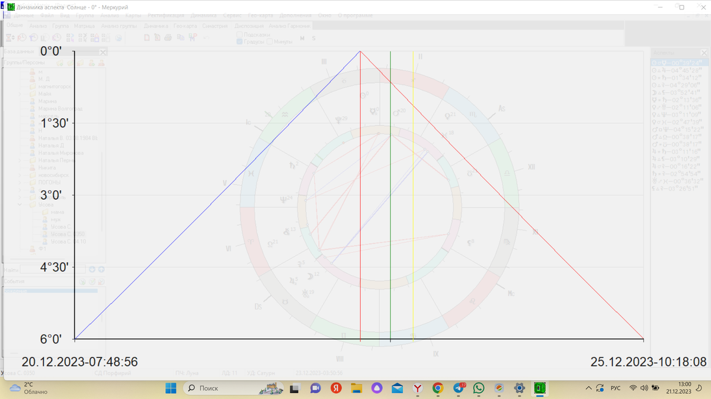
Task: Open WhatsApp from the taskbar
Action: [x=479, y=388]
